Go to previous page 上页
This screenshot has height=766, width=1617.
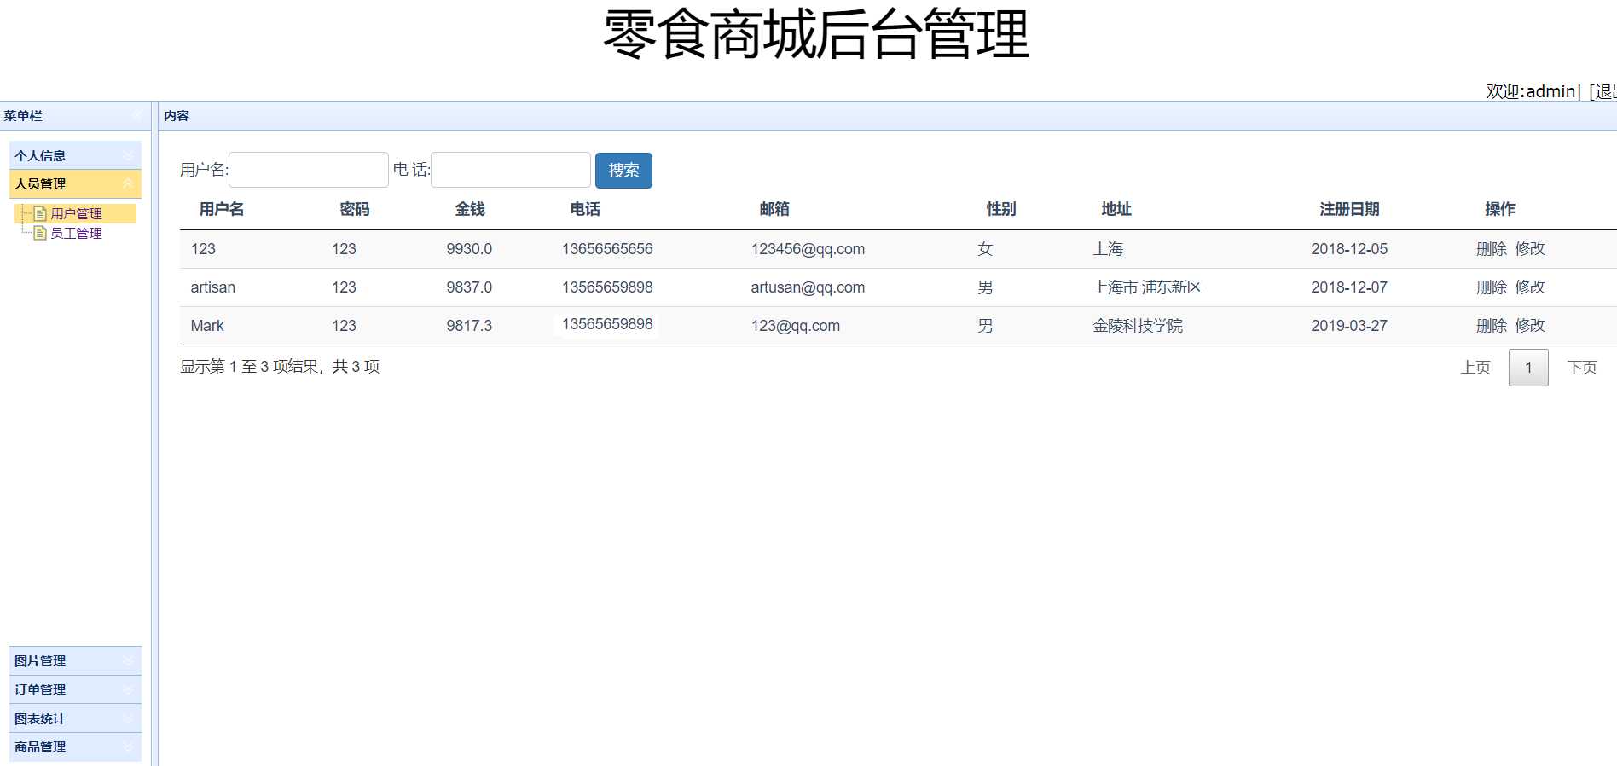1475,368
